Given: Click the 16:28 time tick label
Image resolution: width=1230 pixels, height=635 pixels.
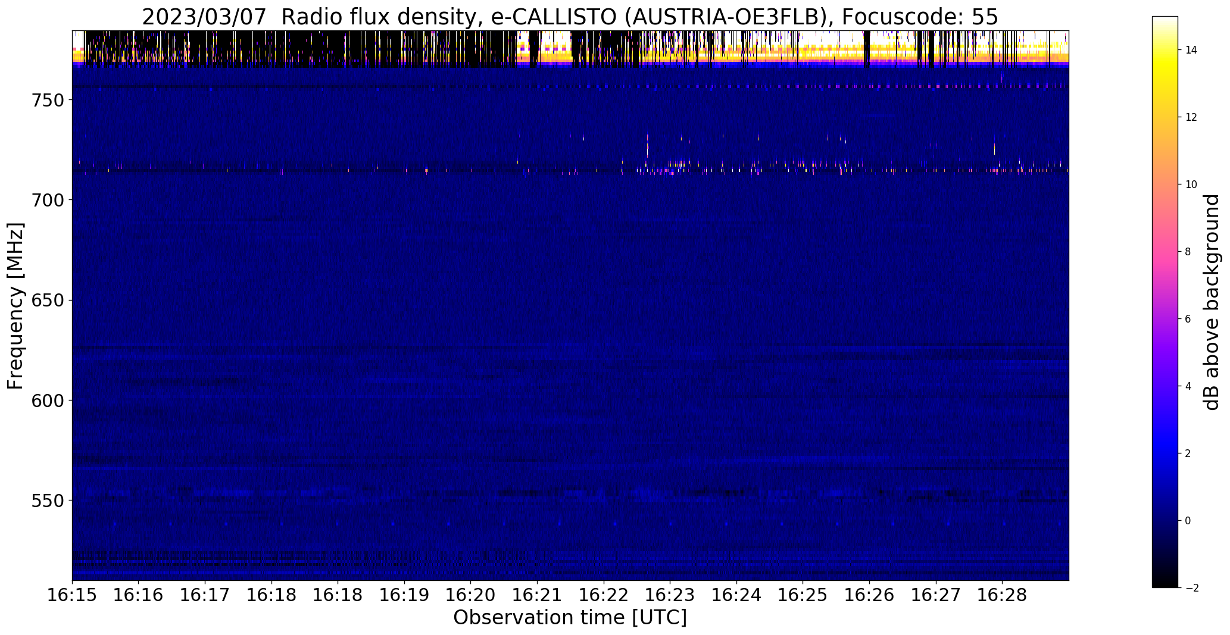Looking at the screenshot, I should click(1002, 595).
